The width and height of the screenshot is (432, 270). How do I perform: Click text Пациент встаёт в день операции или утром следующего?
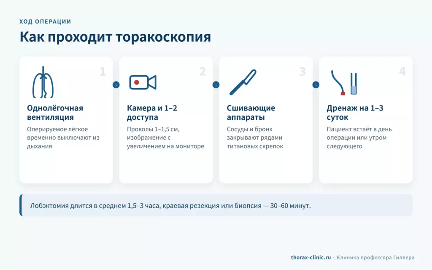[x=359, y=138]
